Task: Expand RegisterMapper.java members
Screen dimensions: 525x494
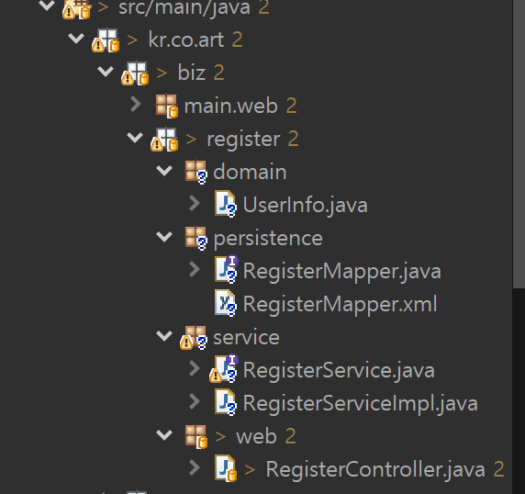Action: [195, 269]
